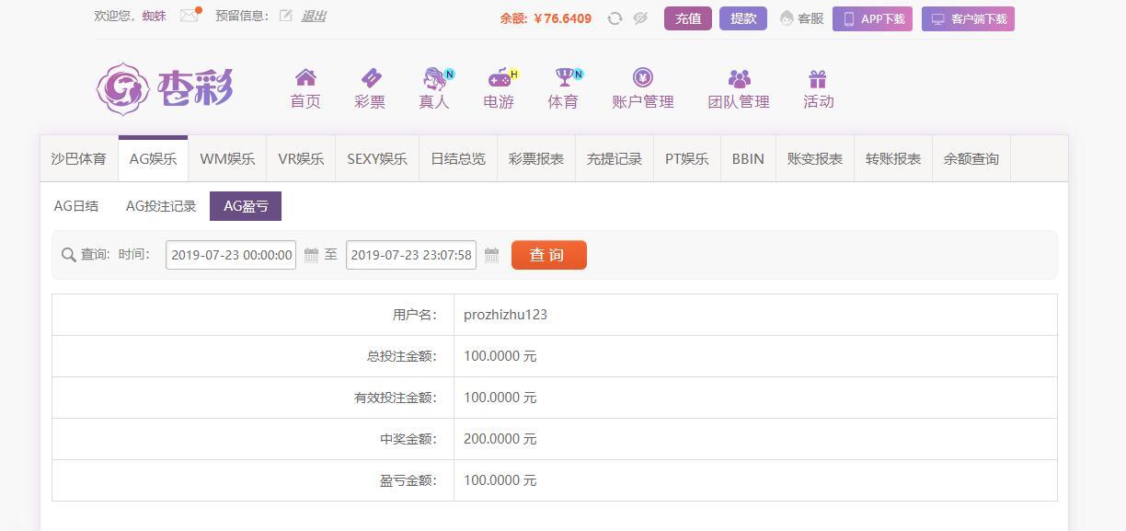Select the AG日结 sub-tab
The width and height of the screenshot is (1126, 531).
[76, 206]
